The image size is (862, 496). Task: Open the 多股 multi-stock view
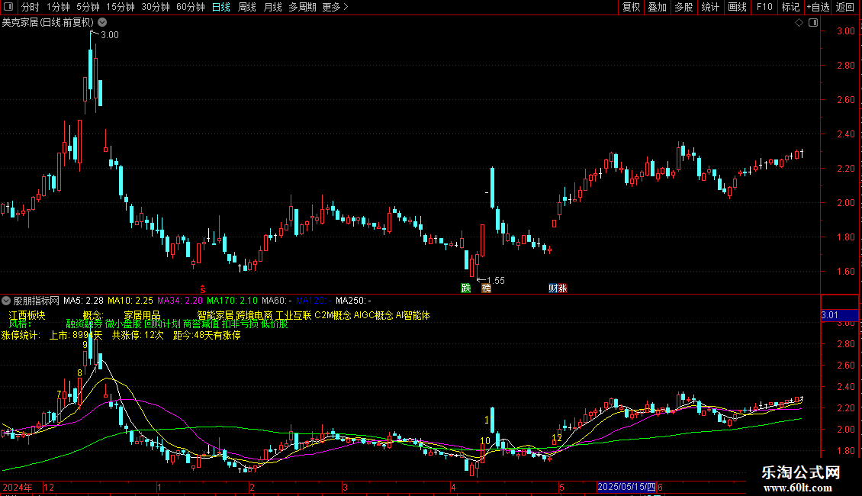683,7
